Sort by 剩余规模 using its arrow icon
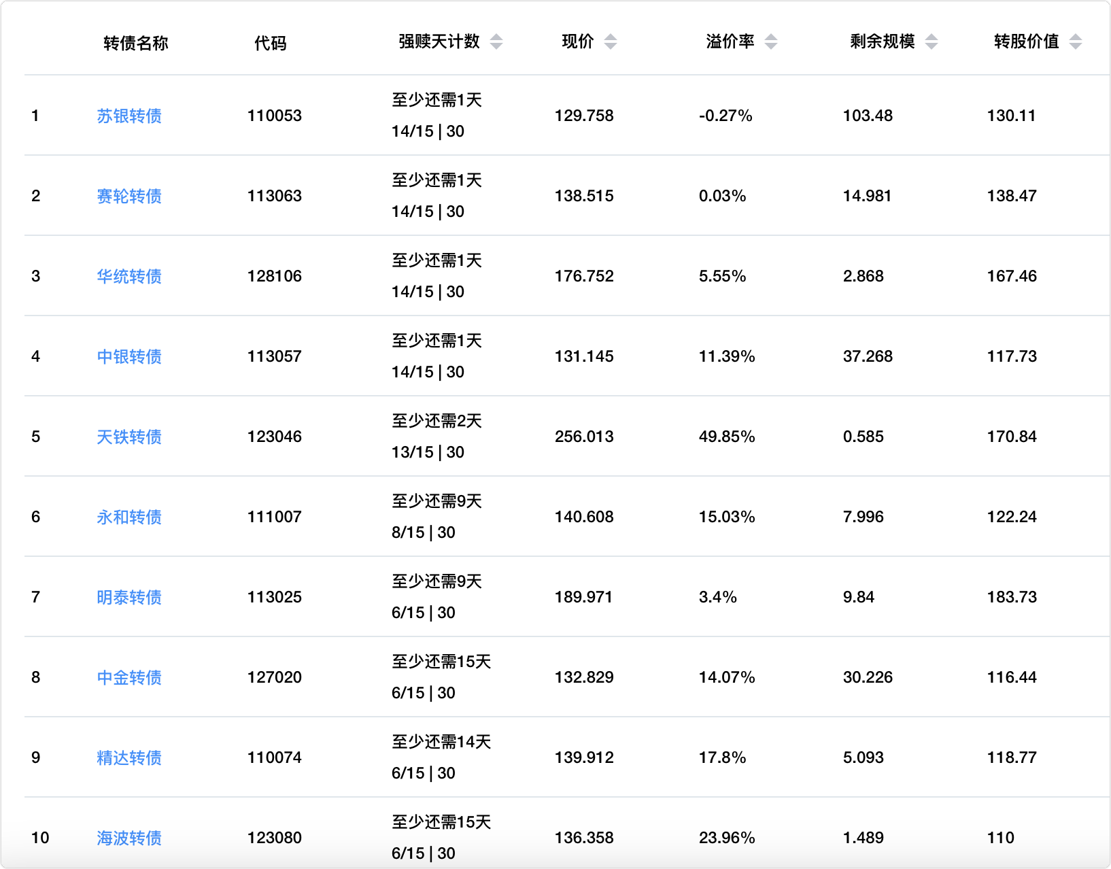Screen dimensions: 1111x869 point(931,42)
